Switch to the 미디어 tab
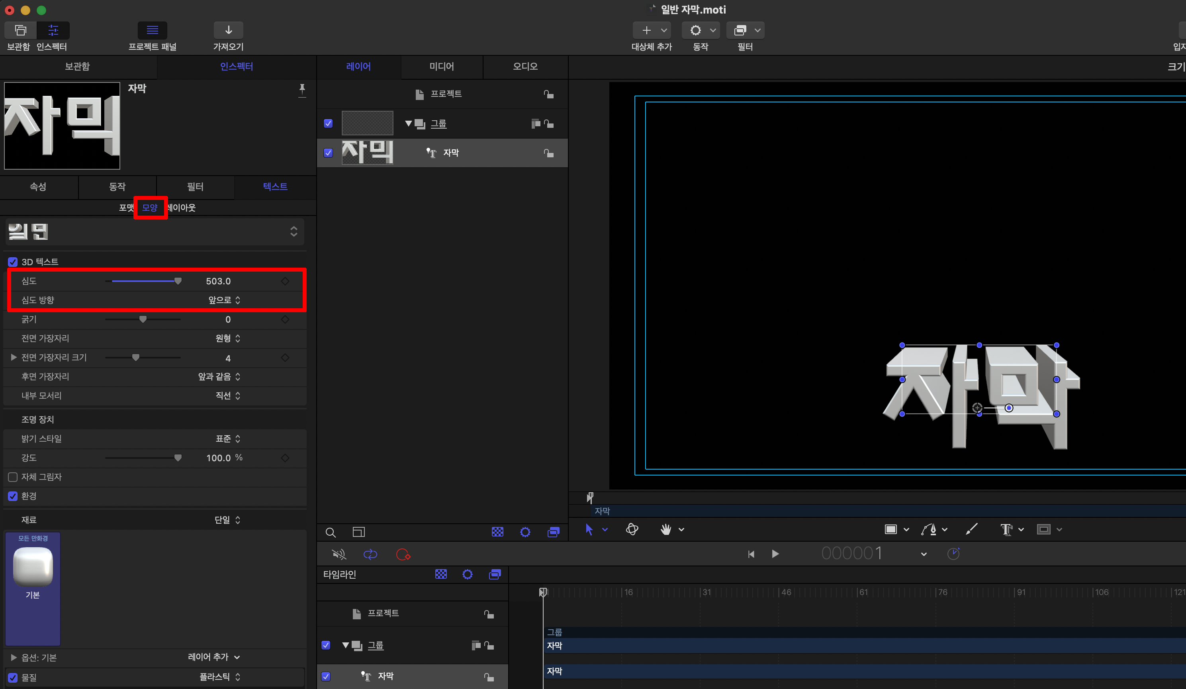 441,67
